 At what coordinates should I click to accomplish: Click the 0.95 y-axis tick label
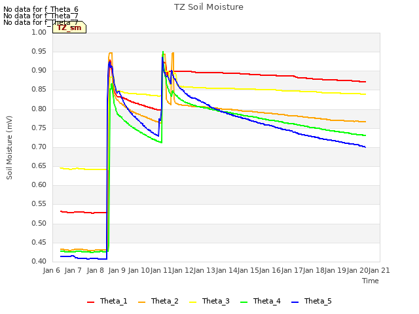pos(39,51)
